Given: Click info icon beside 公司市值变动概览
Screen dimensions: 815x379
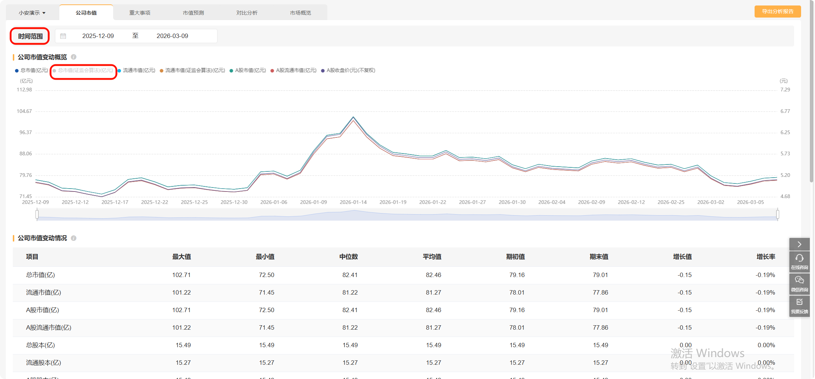Looking at the screenshot, I should pos(74,57).
